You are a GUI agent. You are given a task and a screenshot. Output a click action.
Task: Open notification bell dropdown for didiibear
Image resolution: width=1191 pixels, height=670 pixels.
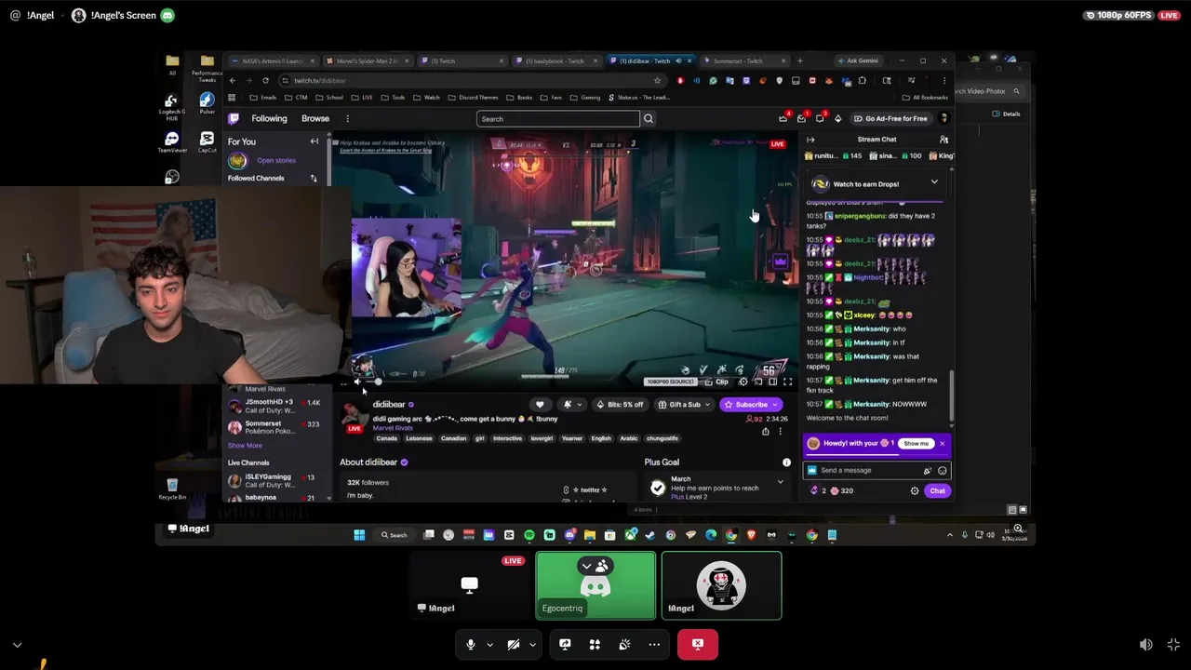[x=571, y=405]
